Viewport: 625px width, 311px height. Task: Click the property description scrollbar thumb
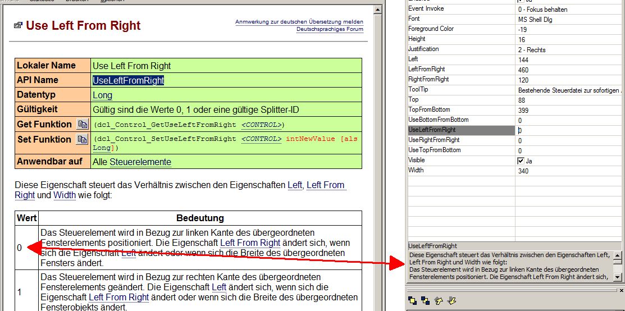[x=618, y=262]
